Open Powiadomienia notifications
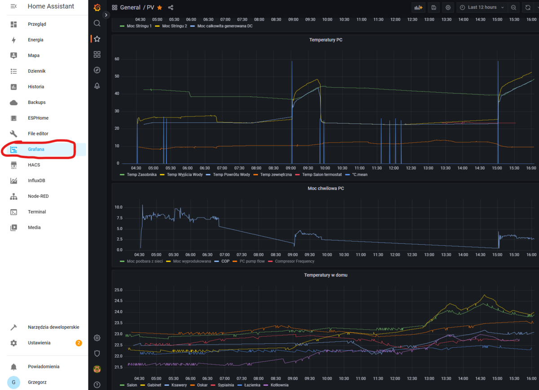539x390 pixels. [x=44, y=367]
